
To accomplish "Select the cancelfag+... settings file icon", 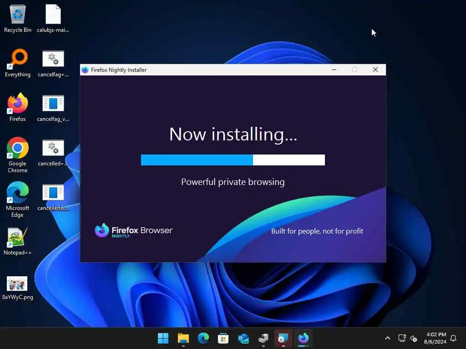I will pyautogui.click(x=53, y=63).
